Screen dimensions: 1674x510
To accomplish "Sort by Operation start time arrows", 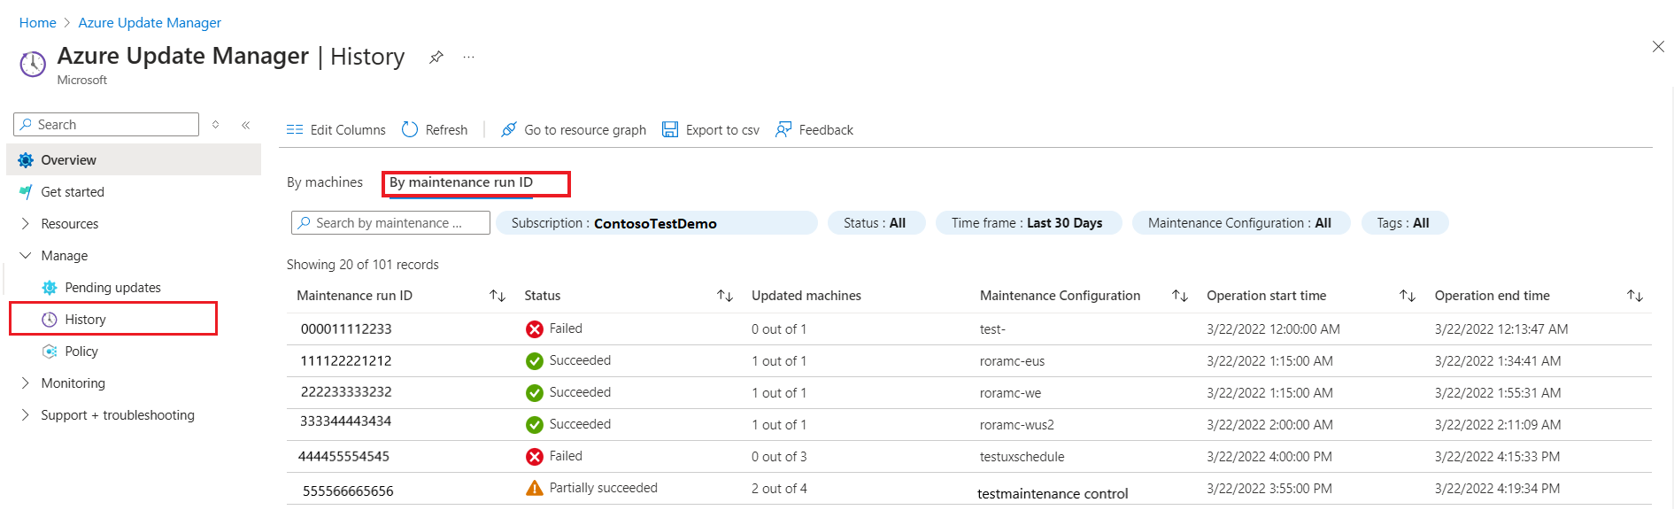I will (x=1408, y=296).
